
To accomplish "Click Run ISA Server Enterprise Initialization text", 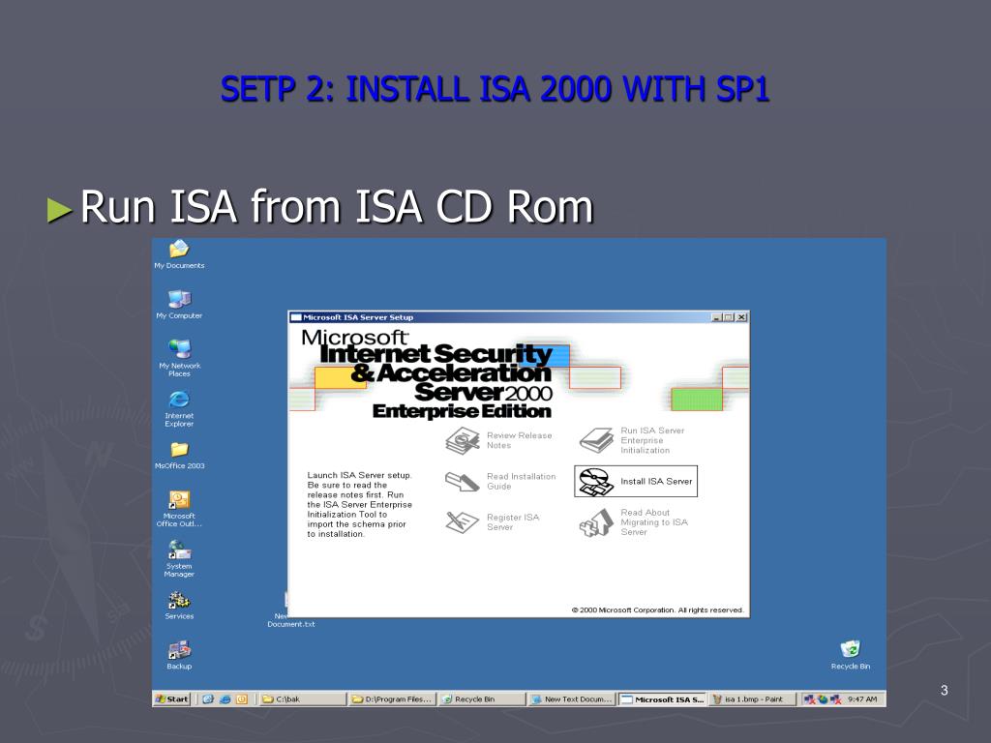I will click(x=652, y=440).
